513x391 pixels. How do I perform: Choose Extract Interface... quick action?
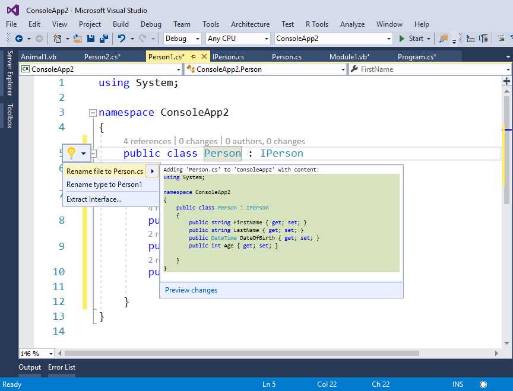click(x=94, y=199)
